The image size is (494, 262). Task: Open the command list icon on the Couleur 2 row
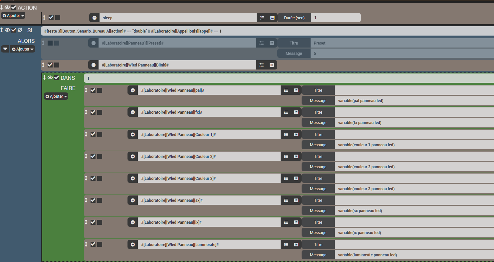pos(296,157)
